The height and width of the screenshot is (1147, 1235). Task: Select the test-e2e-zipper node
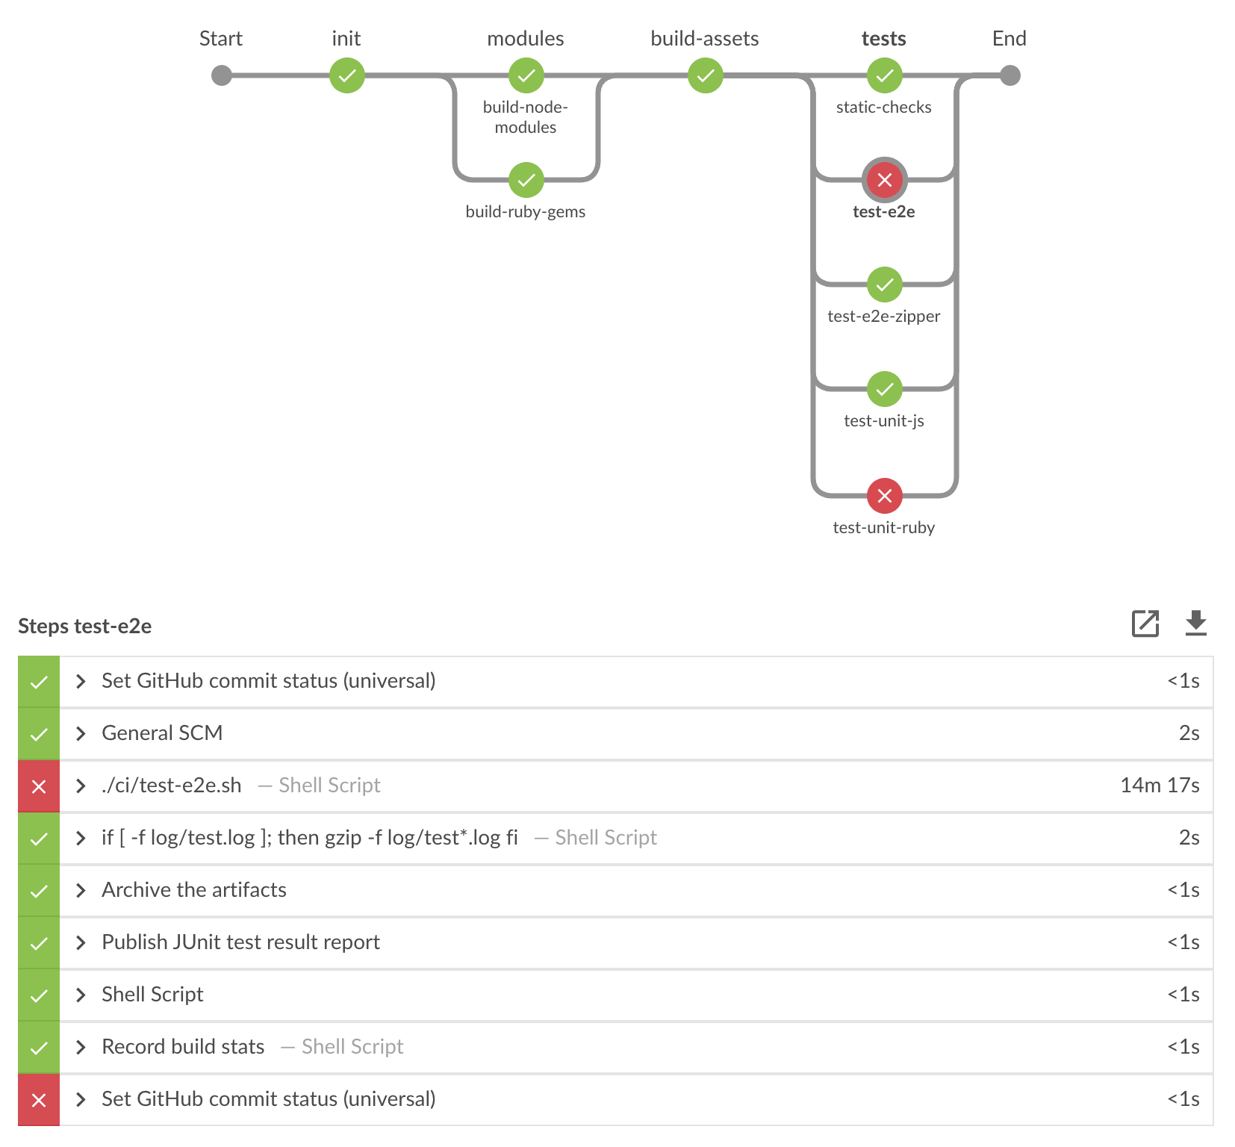(884, 285)
